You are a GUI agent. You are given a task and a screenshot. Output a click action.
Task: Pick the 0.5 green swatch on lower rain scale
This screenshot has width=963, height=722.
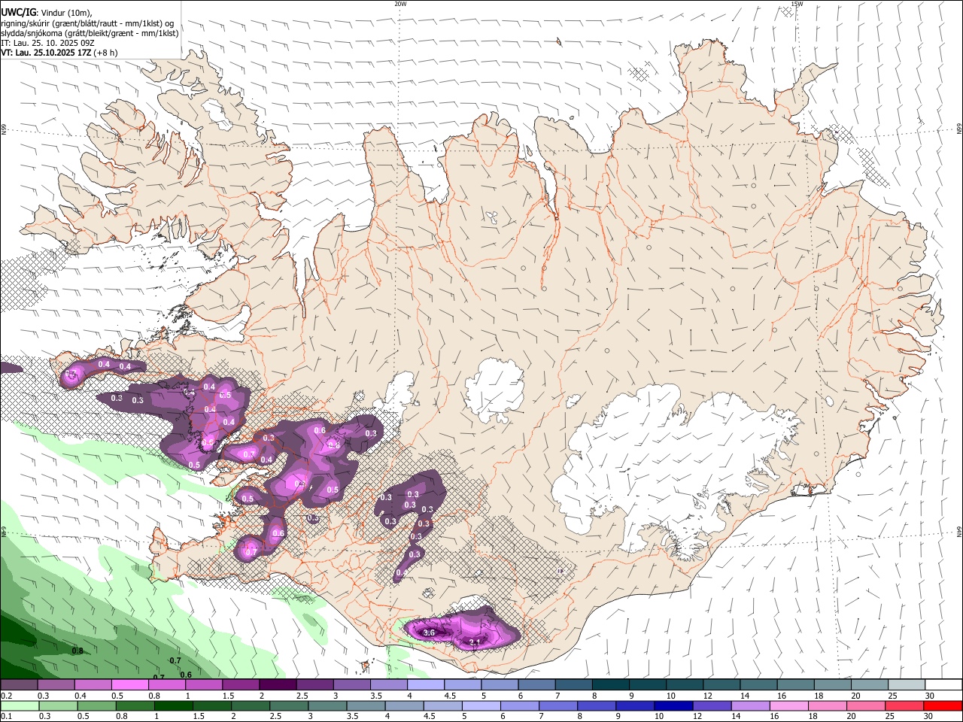96,706
